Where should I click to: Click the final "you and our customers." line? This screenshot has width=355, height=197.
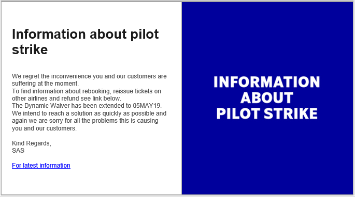tap(45, 128)
